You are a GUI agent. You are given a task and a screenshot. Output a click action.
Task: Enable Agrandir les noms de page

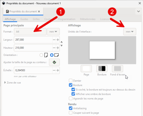coord(71,98)
